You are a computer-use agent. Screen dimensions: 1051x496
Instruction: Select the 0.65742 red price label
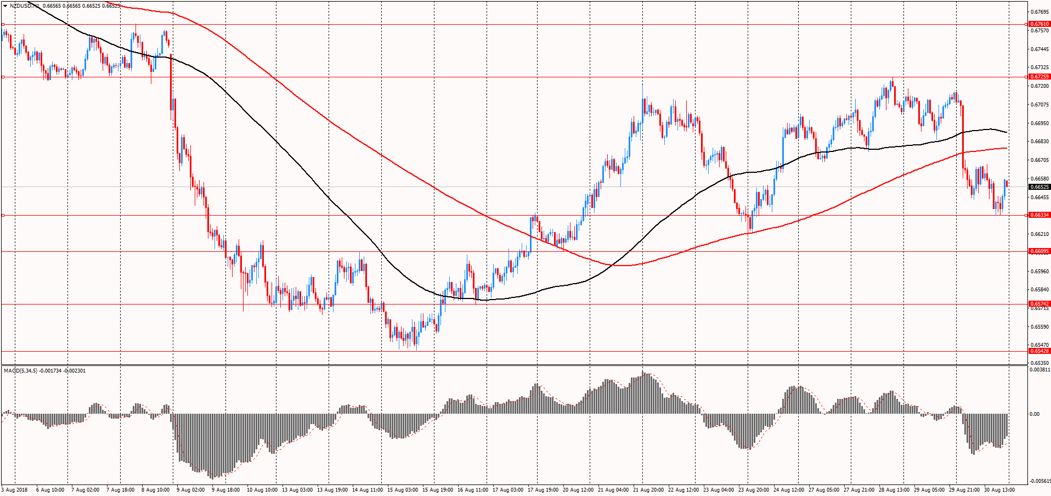pos(1039,304)
